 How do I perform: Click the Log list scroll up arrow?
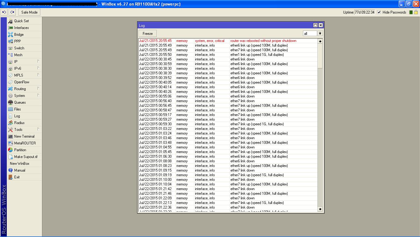[320, 41]
